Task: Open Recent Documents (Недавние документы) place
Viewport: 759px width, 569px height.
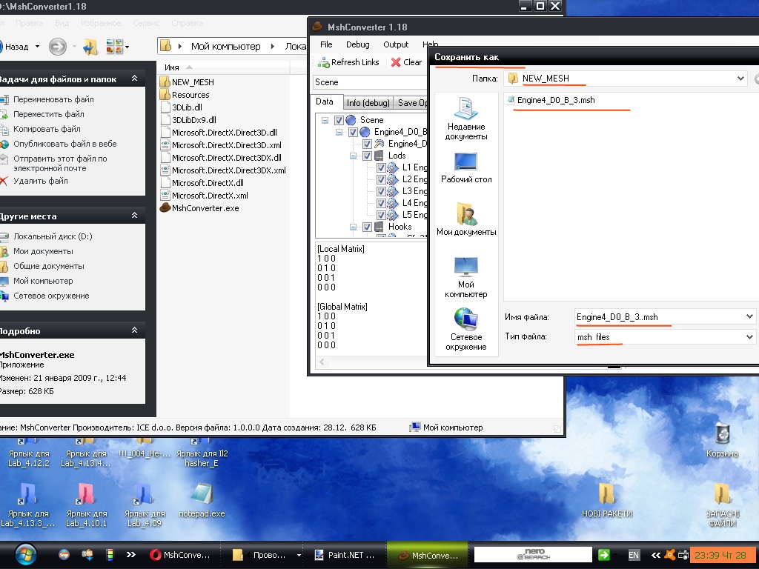Action: (x=466, y=119)
